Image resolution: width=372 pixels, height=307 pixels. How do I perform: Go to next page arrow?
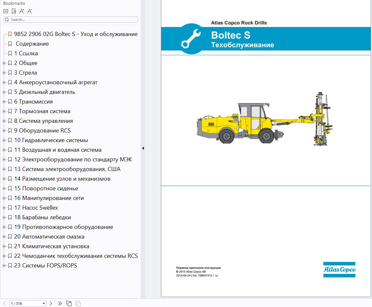(x=51, y=303)
